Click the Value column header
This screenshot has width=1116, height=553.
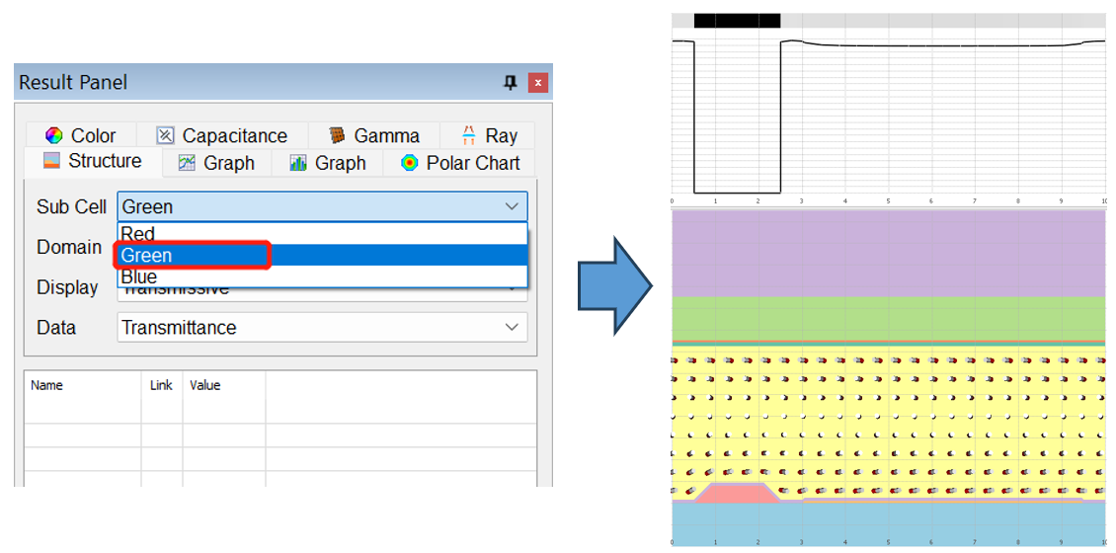coord(204,385)
